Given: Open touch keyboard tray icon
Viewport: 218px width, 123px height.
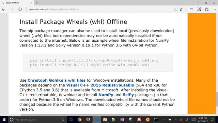Looking at the screenshot, I should pos(193,120).
